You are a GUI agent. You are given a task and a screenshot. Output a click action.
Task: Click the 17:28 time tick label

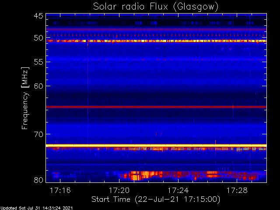237,191
